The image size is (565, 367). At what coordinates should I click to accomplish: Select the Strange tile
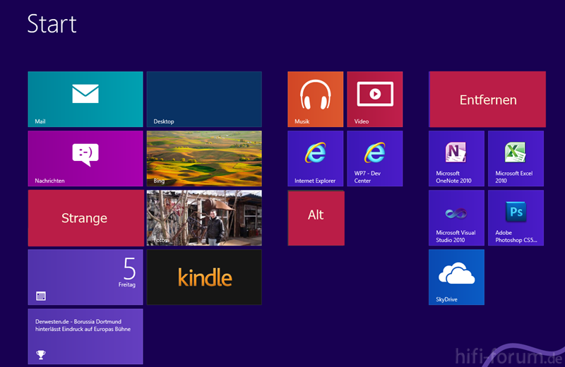(x=85, y=218)
